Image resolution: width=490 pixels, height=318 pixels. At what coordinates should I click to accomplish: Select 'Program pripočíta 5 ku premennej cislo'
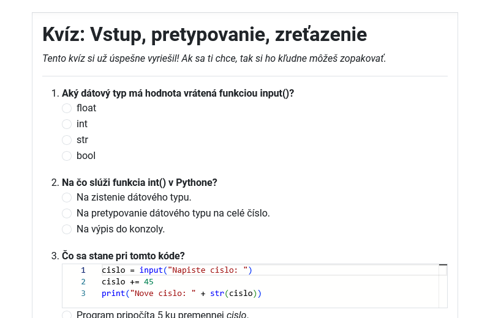pyautogui.click(x=67, y=315)
